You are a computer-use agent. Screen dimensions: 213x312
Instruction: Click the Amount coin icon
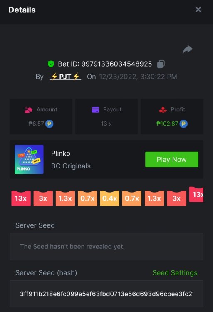(49, 124)
